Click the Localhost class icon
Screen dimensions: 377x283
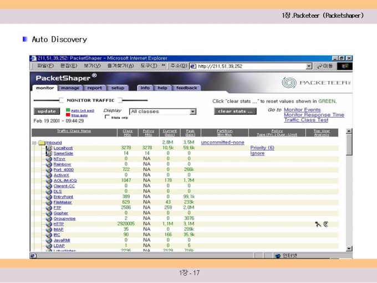49,148
